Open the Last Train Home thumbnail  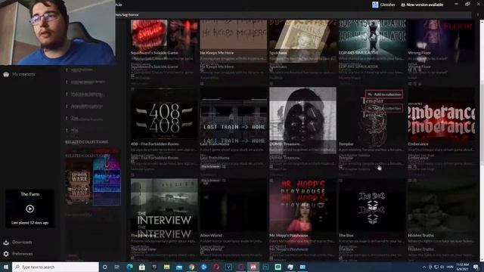tap(234, 114)
